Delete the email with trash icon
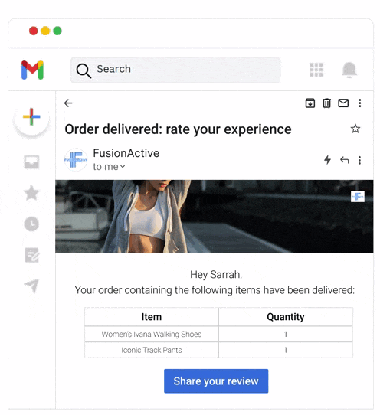The width and height of the screenshot is (380, 415). 326,103
